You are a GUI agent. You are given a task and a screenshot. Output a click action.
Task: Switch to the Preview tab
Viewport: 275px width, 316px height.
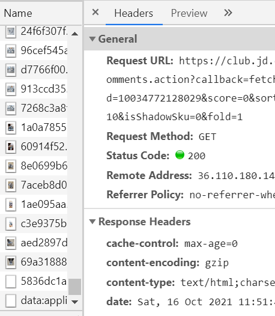189,13
